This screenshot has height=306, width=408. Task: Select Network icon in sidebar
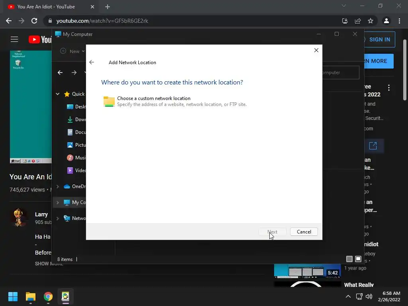tap(67, 218)
